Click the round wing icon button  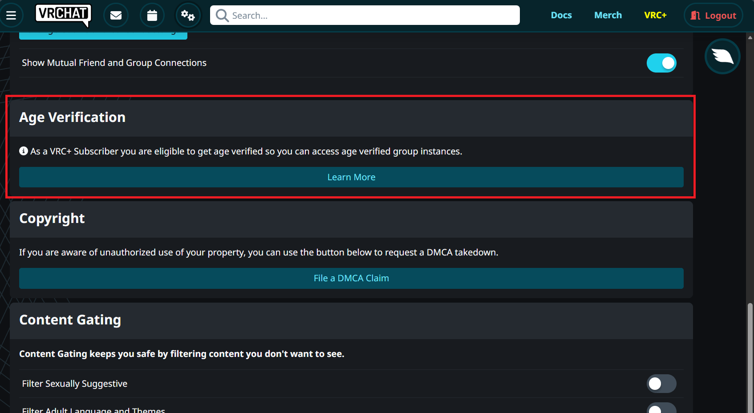pos(722,57)
